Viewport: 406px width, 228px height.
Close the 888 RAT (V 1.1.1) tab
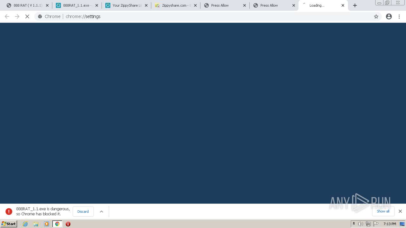click(47, 5)
